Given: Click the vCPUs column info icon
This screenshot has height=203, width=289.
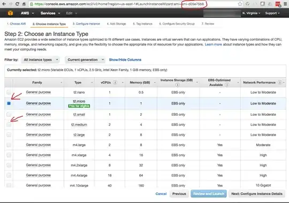Looking at the screenshot, I should (115, 82).
